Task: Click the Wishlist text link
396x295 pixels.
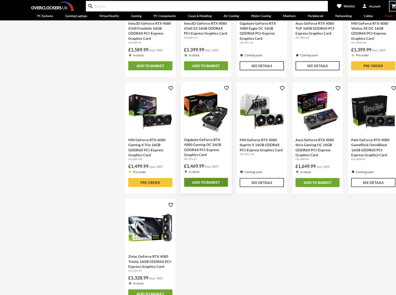Action: (349, 6)
